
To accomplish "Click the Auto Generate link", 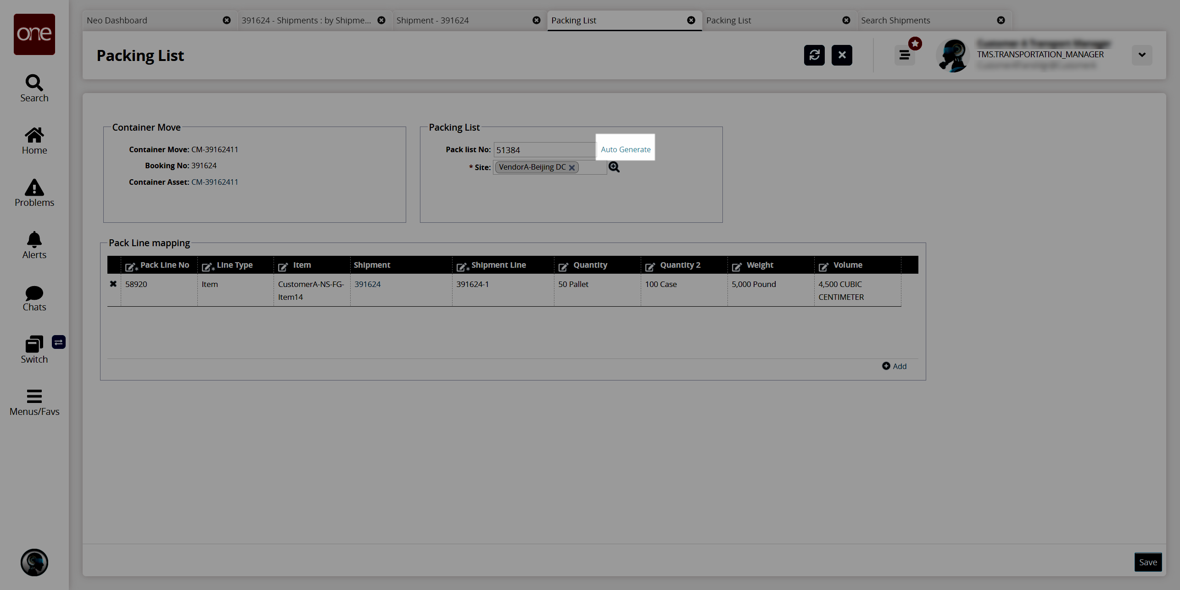I will pos(626,149).
